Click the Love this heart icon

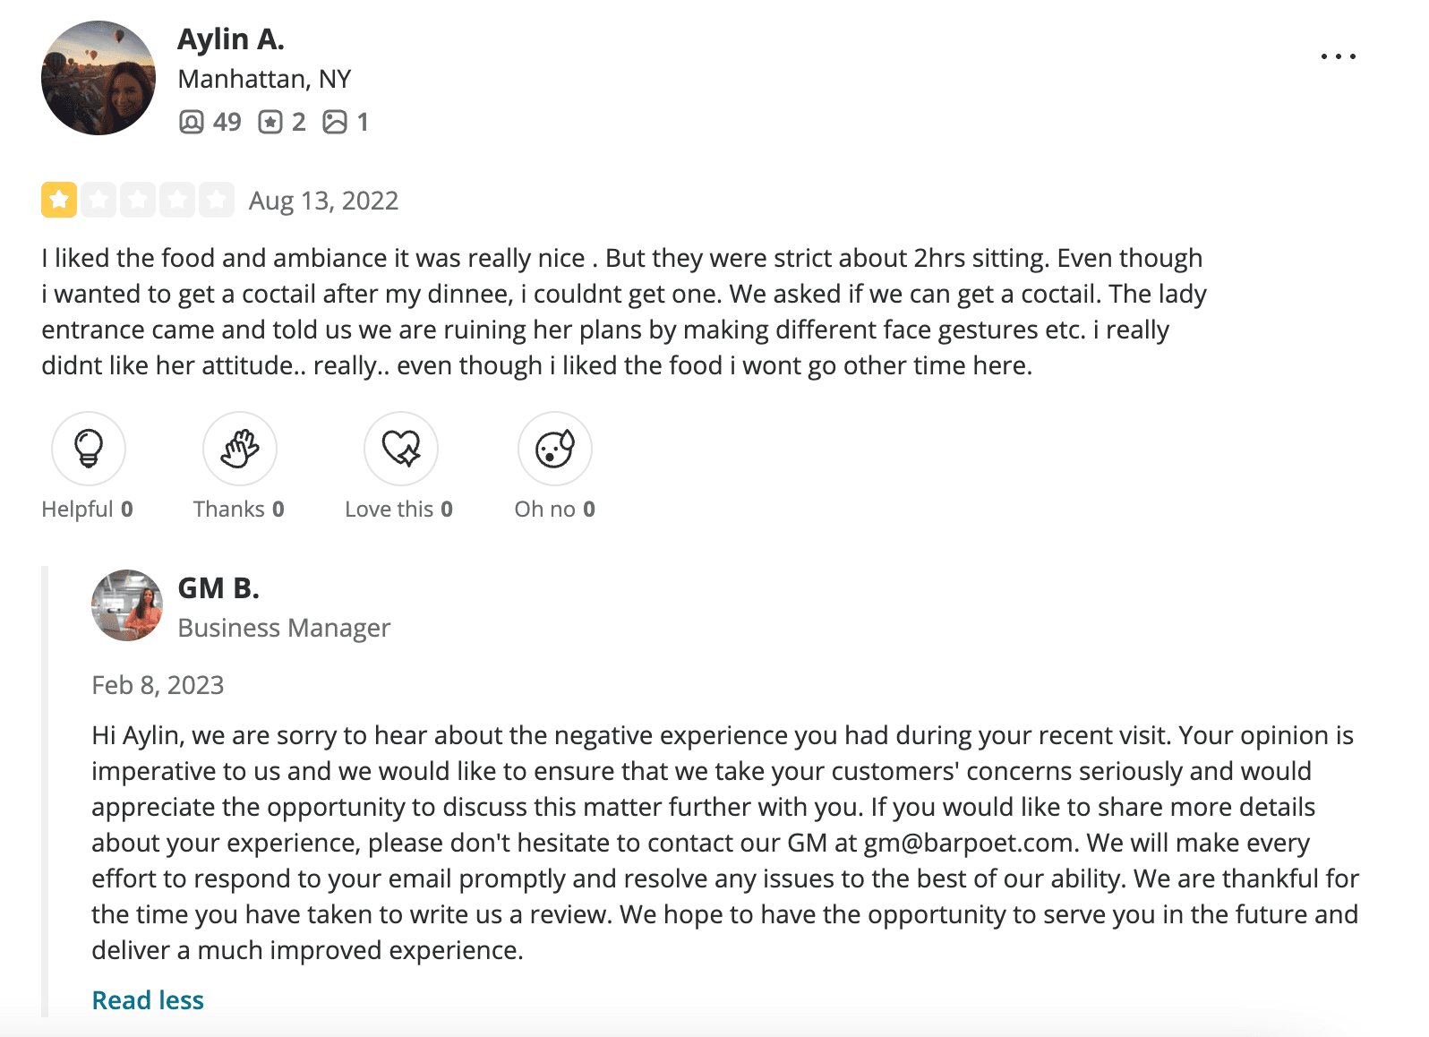(401, 448)
